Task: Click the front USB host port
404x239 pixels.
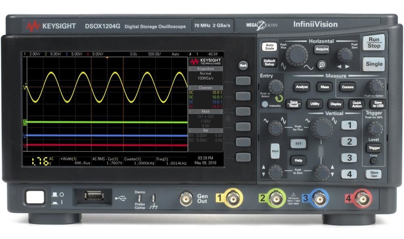Action: tap(94, 196)
